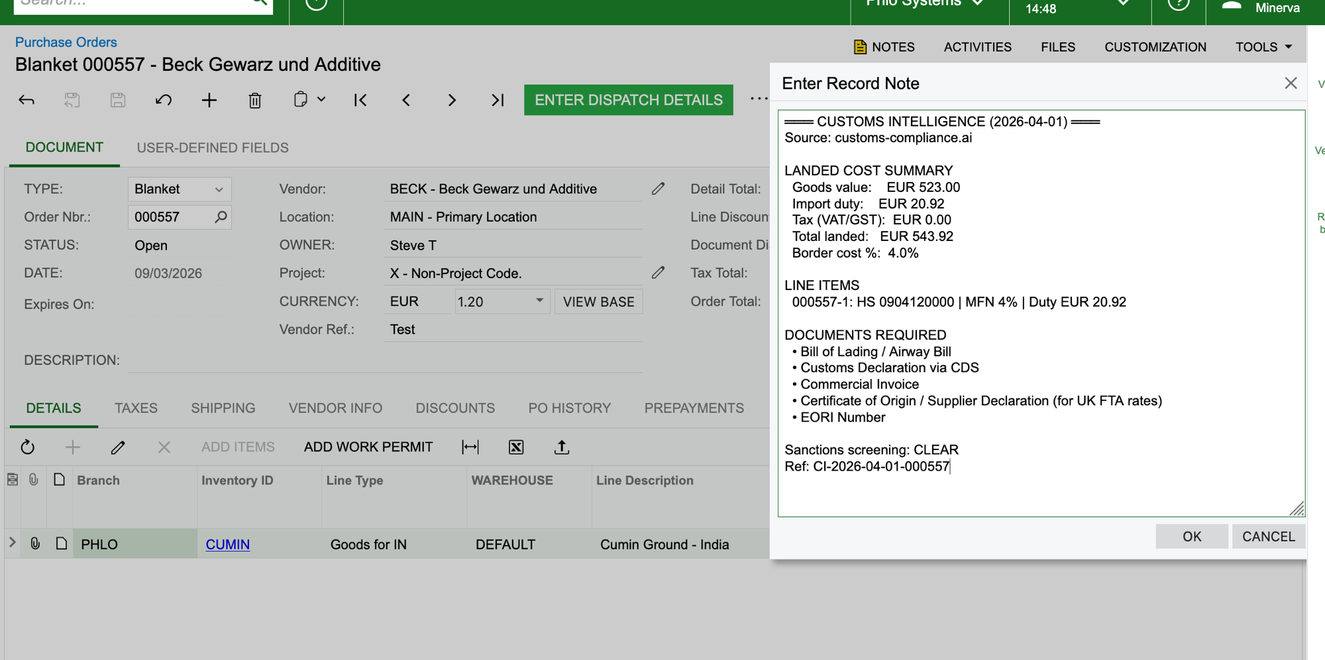Expand the CUMIN detail row chevron

pyautogui.click(x=11, y=543)
